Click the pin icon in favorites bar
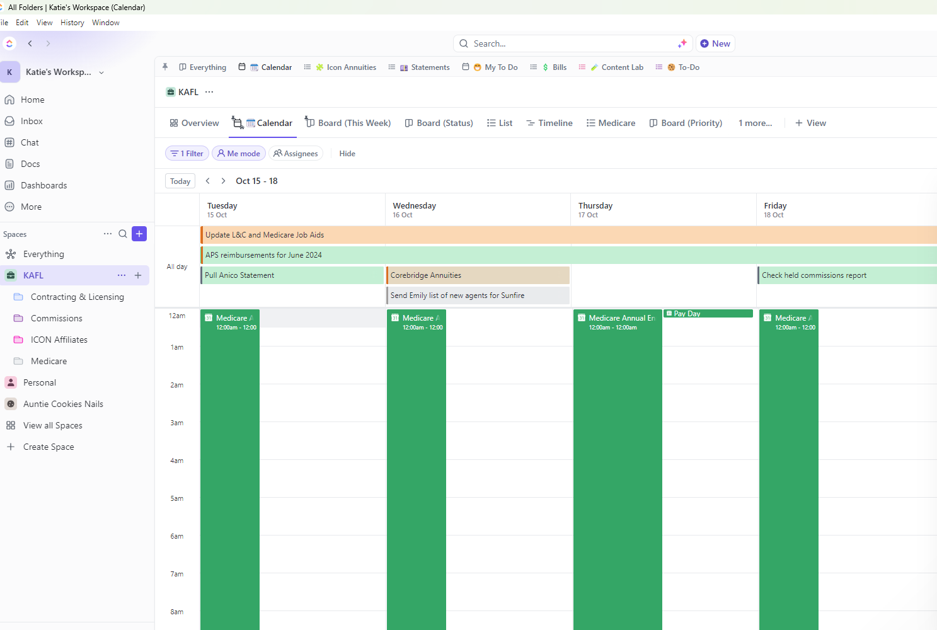Image resolution: width=937 pixels, height=630 pixels. coord(165,67)
